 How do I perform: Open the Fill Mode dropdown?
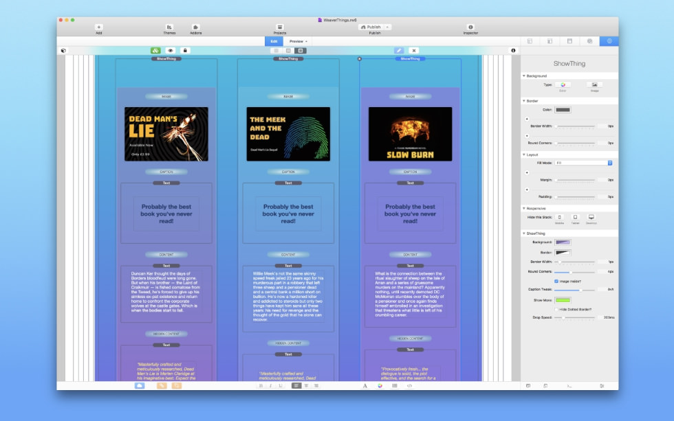(x=583, y=163)
